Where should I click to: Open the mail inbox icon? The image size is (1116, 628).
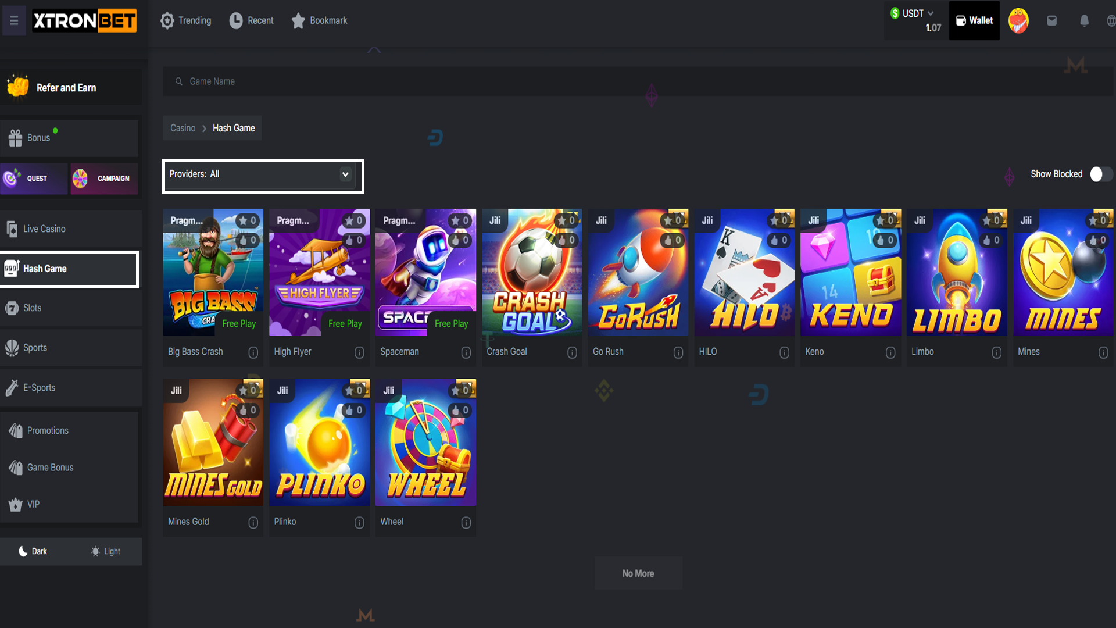tap(1051, 21)
